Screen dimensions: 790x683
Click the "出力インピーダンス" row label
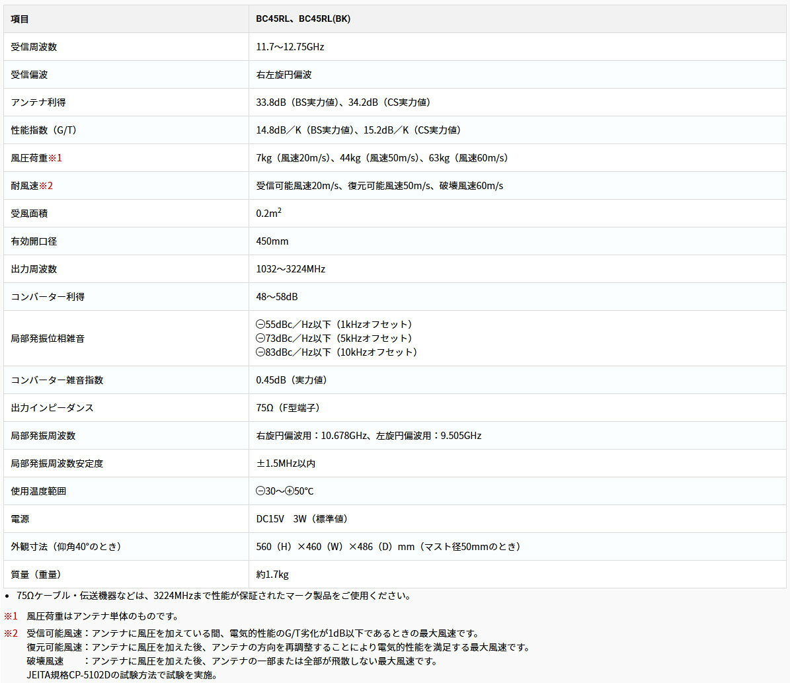click(52, 408)
